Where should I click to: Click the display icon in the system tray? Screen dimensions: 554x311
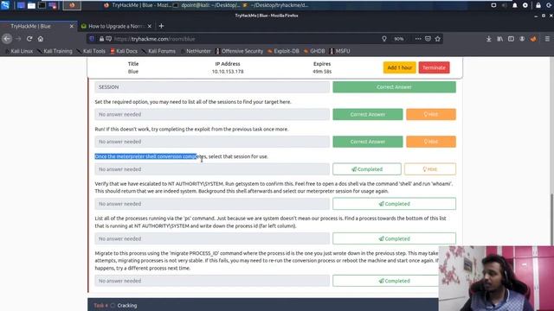tap(493, 5)
